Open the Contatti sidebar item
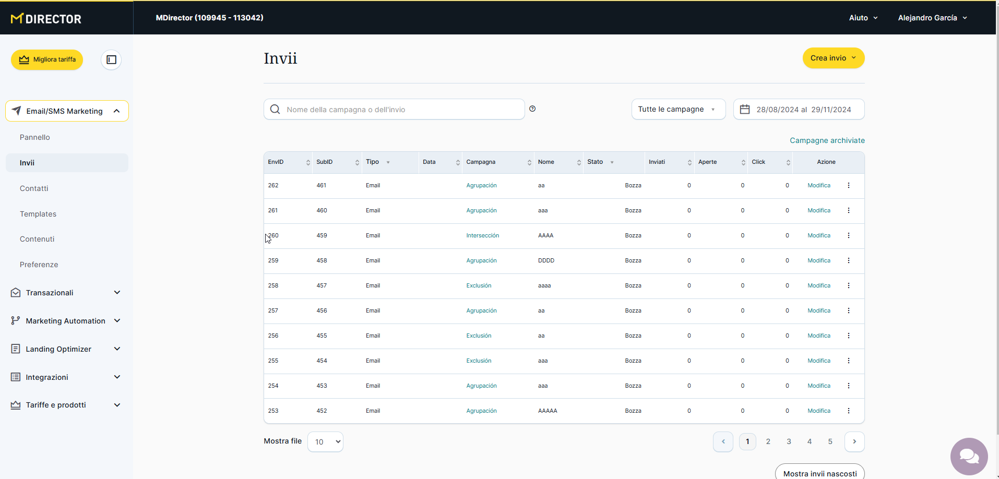The width and height of the screenshot is (999, 479). (34, 188)
